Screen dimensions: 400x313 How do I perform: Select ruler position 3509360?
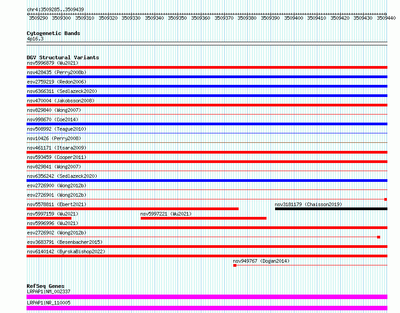pos(200,18)
